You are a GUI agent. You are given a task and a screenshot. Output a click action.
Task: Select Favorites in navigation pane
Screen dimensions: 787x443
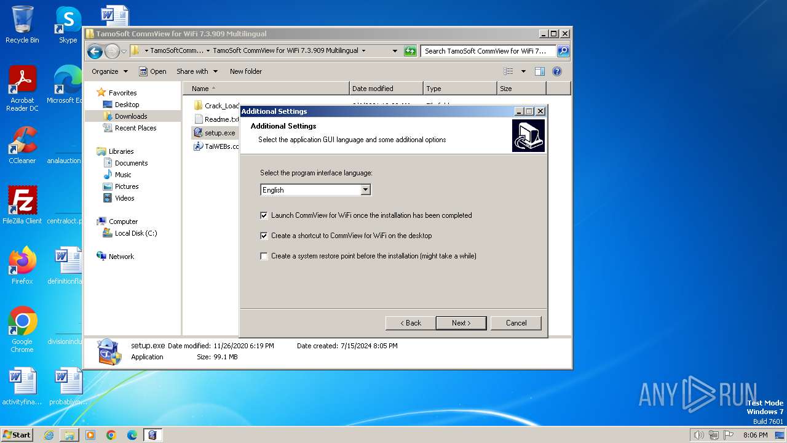pyautogui.click(x=122, y=93)
